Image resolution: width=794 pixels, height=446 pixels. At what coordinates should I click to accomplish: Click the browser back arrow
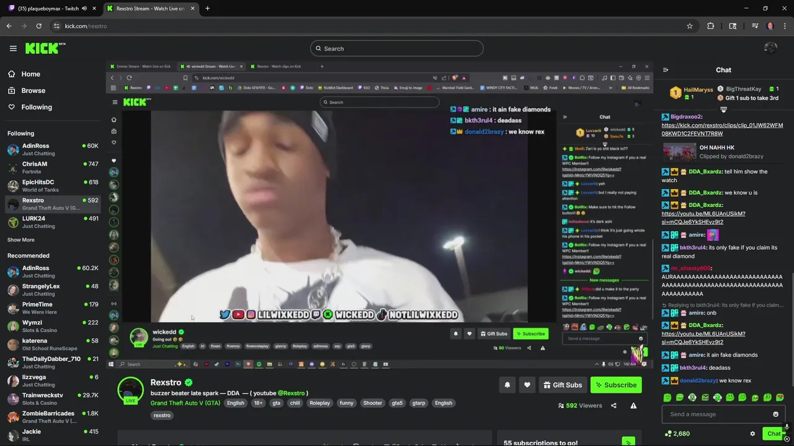click(9, 26)
